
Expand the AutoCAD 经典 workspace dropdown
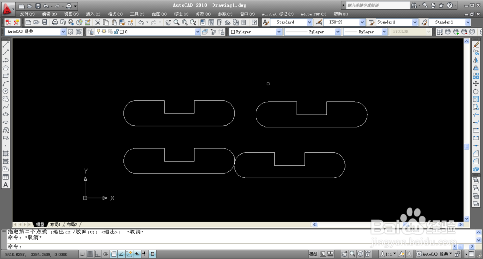(x=63, y=32)
